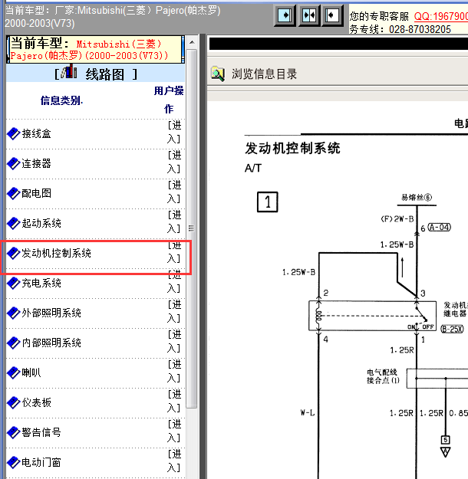Choose the 电动门窗 entry

pyautogui.click(x=41, y=462)
